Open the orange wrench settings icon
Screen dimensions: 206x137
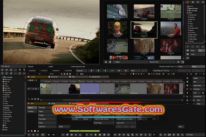coord(187,74)
